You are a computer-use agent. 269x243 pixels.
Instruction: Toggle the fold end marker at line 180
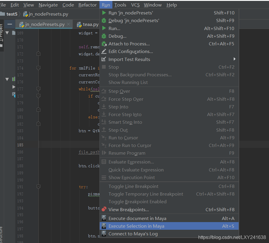coord(38,110)
